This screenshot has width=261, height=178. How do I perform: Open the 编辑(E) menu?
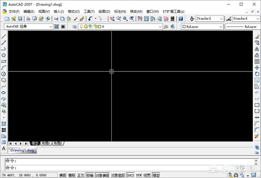(29, 11)
